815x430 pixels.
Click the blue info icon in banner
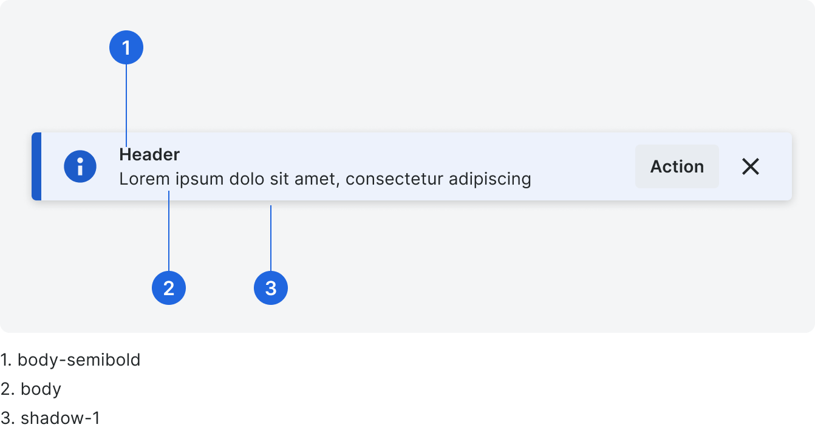coord(80,166)
